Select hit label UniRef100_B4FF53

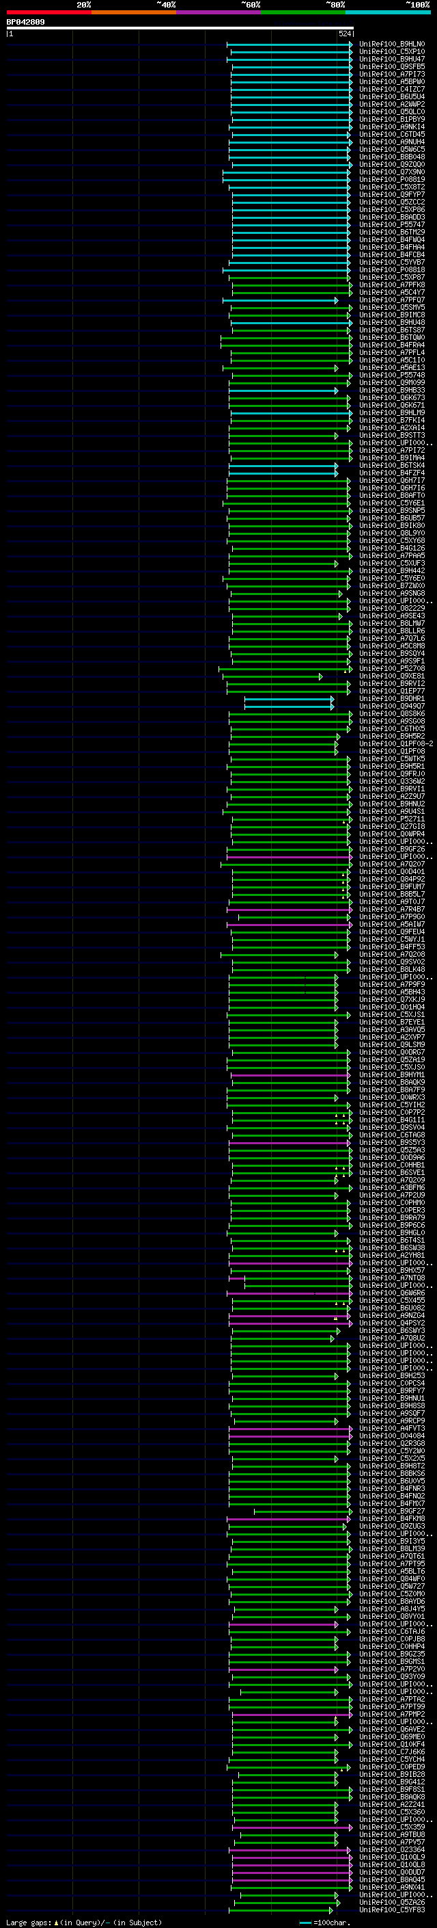pos(392,947)
